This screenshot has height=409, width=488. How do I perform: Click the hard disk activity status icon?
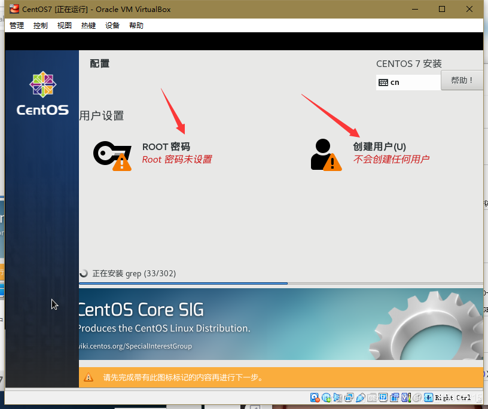[x=315, y=398]
